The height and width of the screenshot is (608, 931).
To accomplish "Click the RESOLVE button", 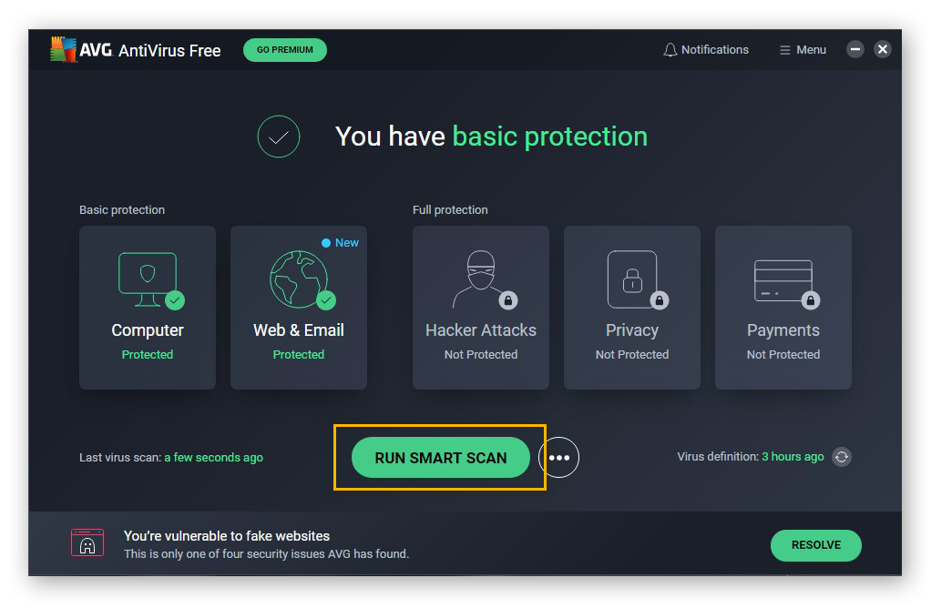I will coord(815,545).
